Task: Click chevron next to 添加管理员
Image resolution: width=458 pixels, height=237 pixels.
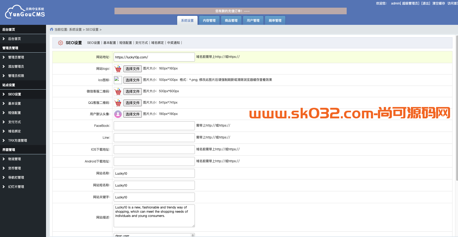Action: click(3, 66)
